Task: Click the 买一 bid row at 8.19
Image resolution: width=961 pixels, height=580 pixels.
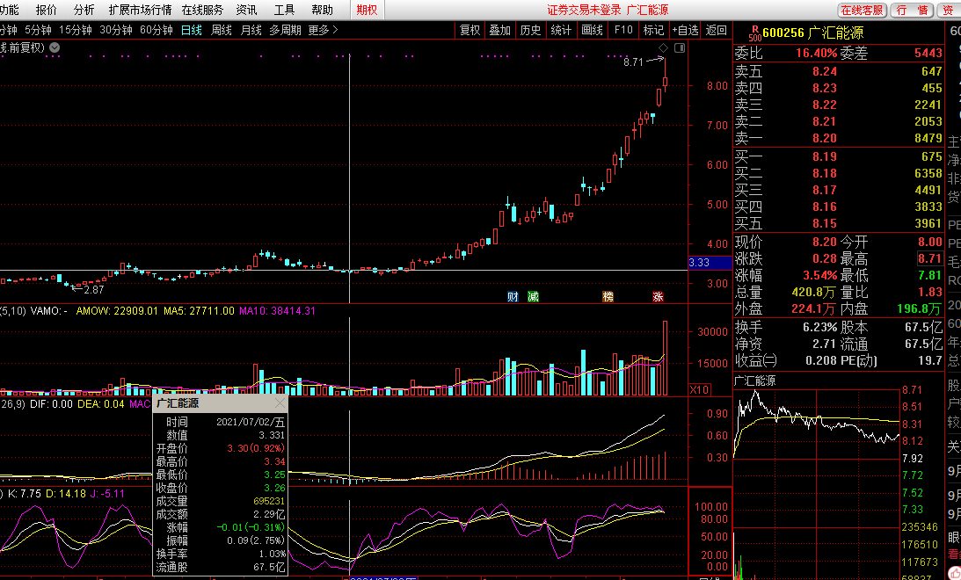Action: tap(839, 156)
